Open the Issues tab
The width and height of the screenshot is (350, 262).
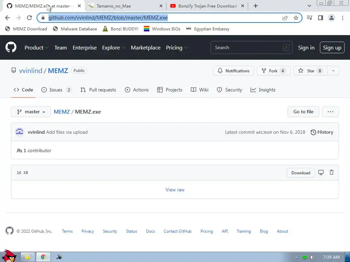(x=56, y=90)
